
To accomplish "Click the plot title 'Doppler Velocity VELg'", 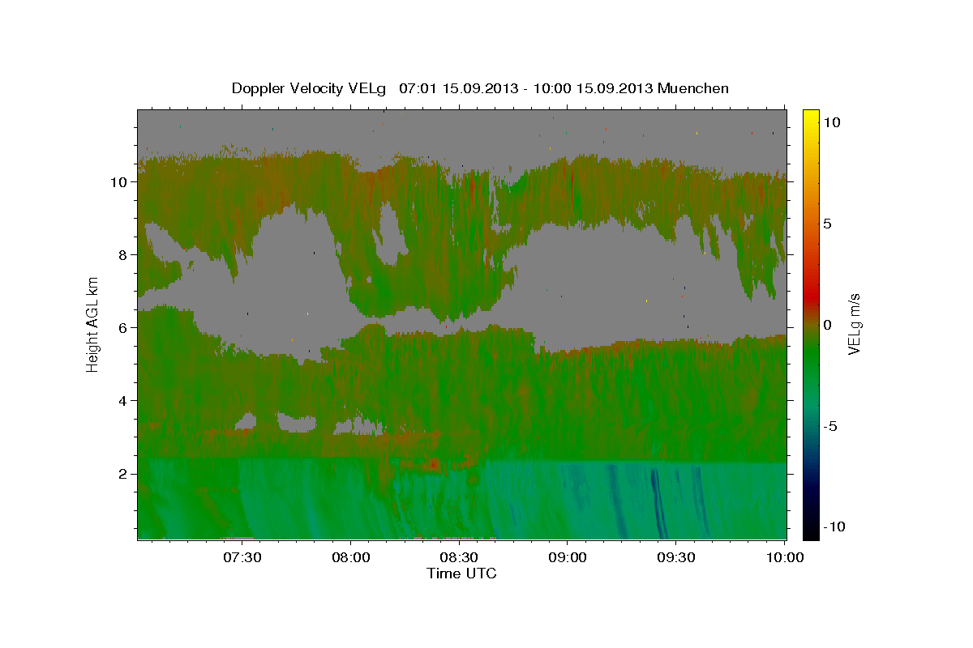I will [x=311, y=88].
